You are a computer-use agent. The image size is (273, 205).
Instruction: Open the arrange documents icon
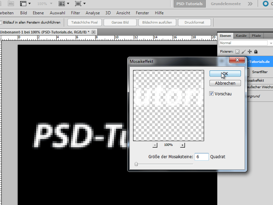tap(62, 3)
